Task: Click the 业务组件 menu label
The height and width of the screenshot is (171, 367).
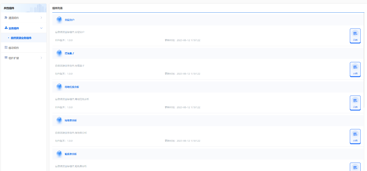Action: [14, 28]
